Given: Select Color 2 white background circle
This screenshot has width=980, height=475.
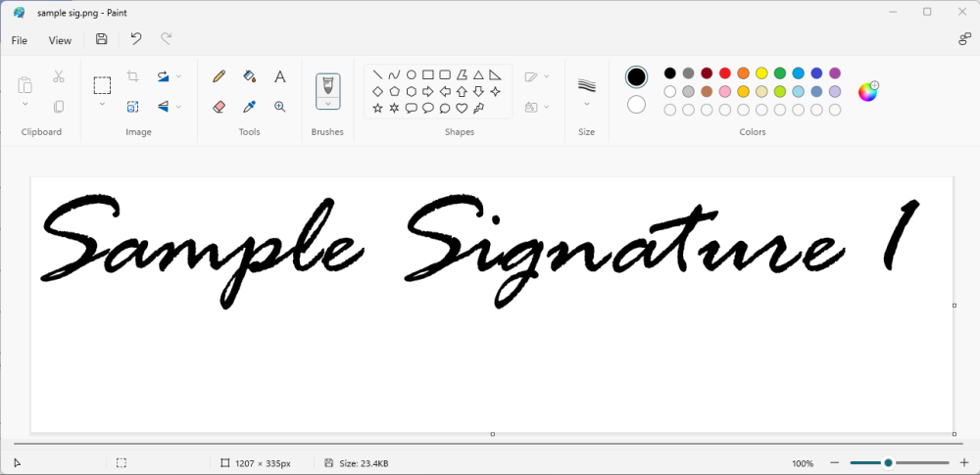Looking at the screenshot, I should (636, 105).
